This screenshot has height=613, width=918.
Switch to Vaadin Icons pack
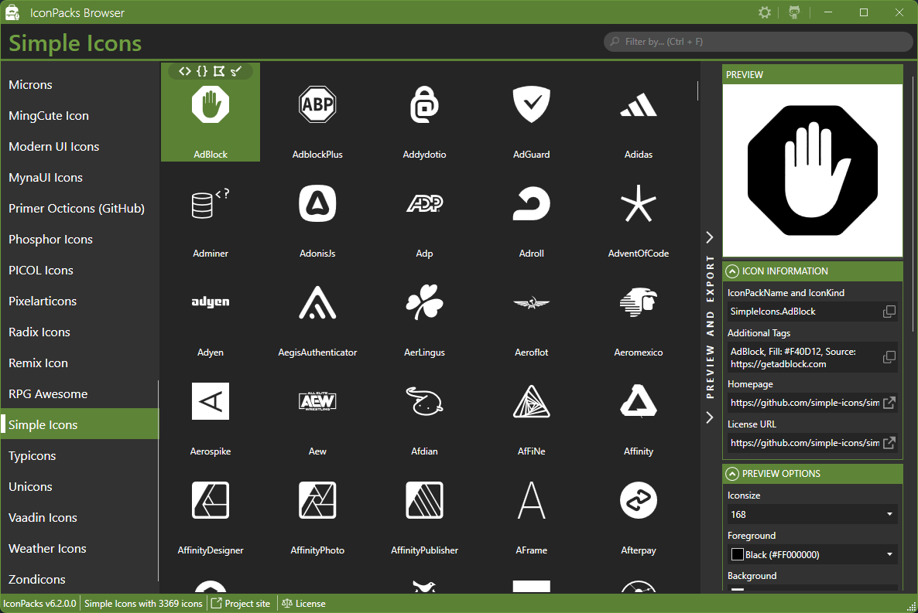click(x=79, y=518)
